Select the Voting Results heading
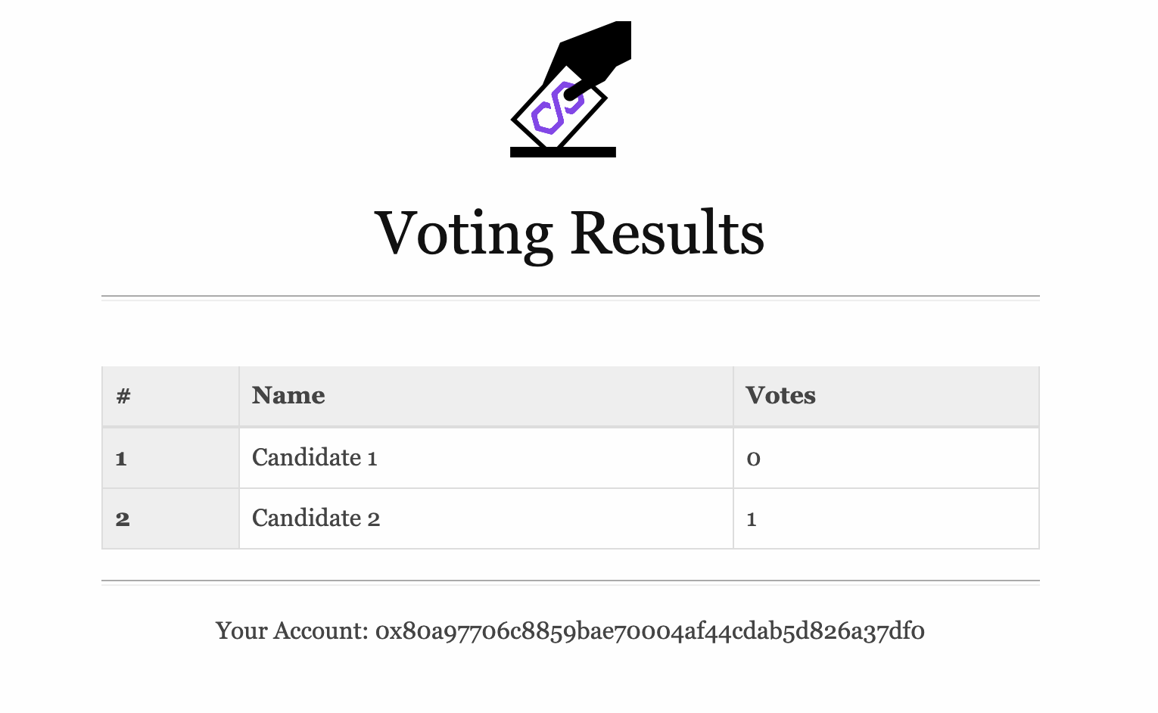Viewport: 1158px width, 713px height. pos(570,233)
